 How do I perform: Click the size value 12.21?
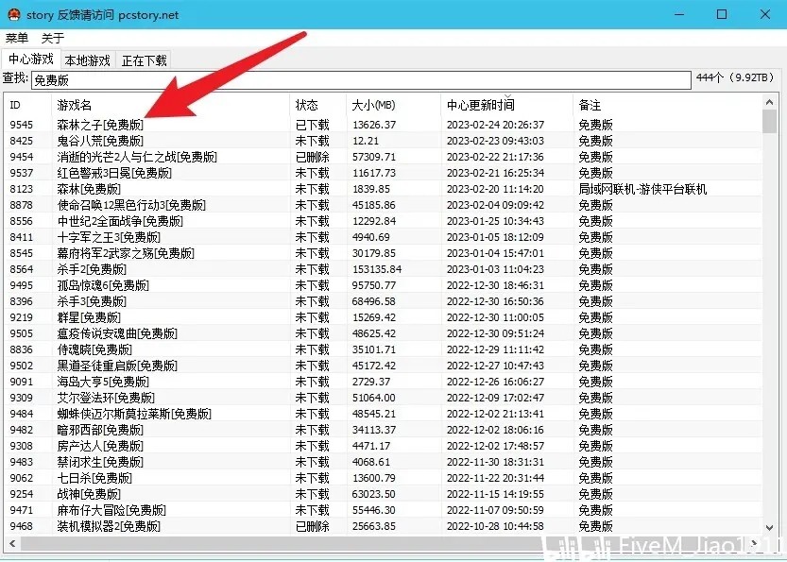(366, 141)
